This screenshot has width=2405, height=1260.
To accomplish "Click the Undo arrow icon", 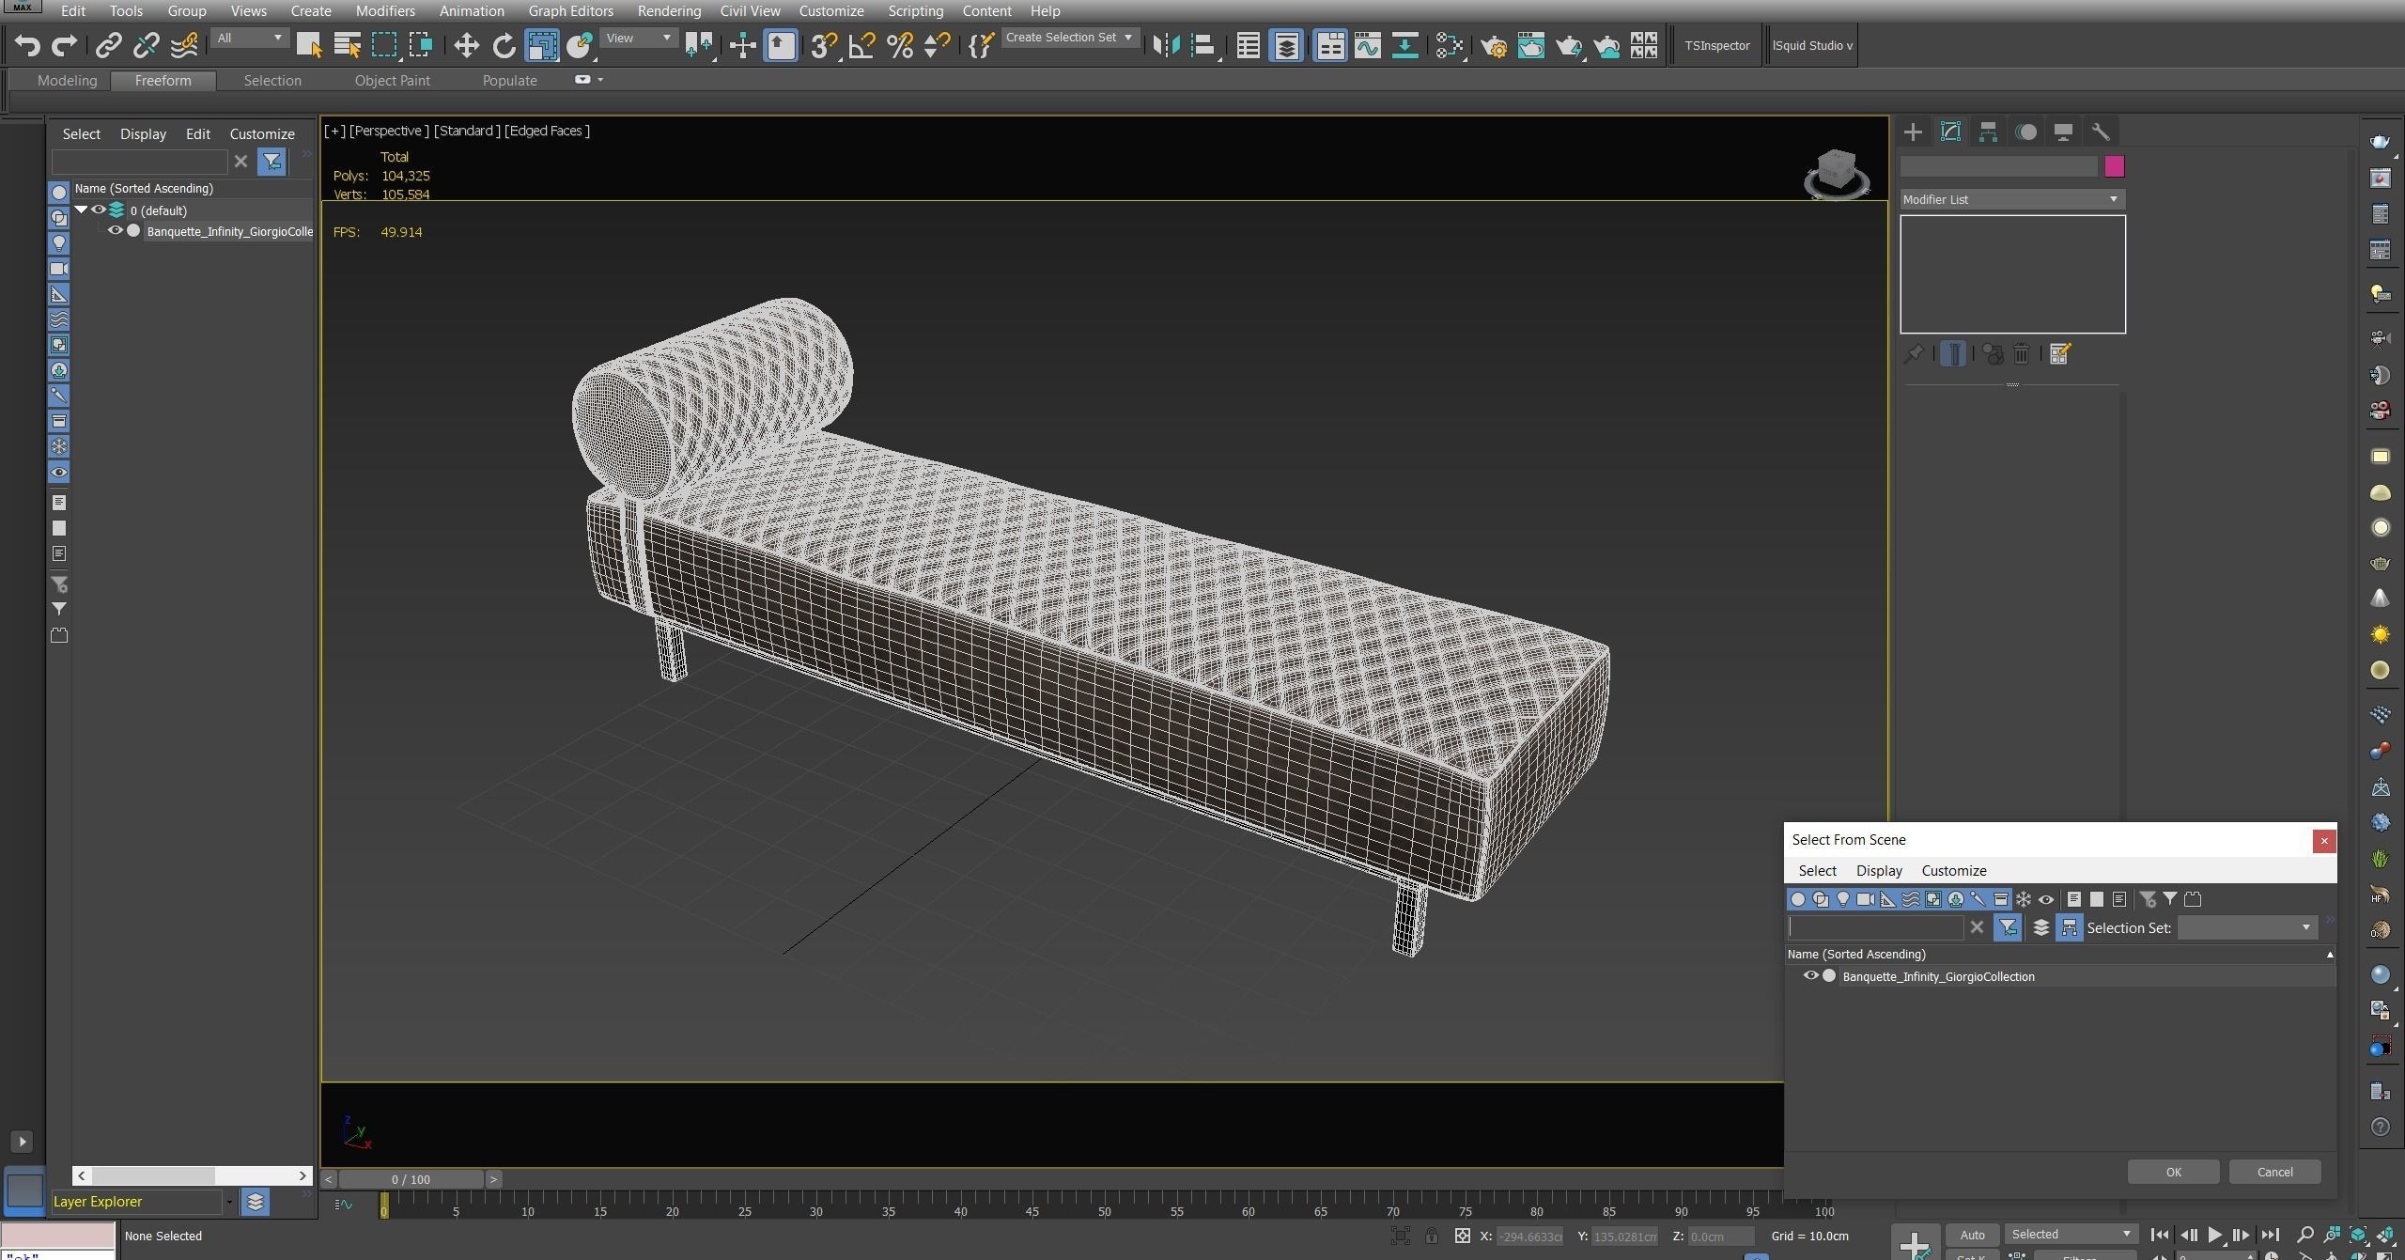I will tap(27, 45).
